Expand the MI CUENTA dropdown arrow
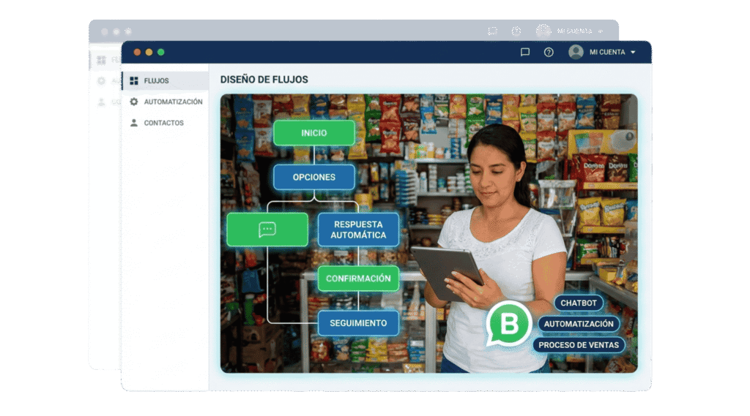 [633, 52]
